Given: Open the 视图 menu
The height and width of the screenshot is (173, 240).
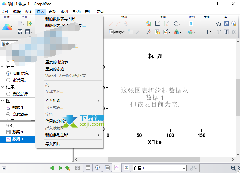Looking at the screenshot, I should [29, 12].
